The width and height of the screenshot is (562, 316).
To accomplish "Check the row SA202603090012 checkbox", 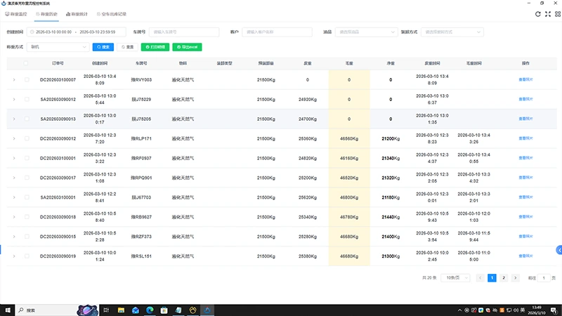I will [x=27, y=99].
